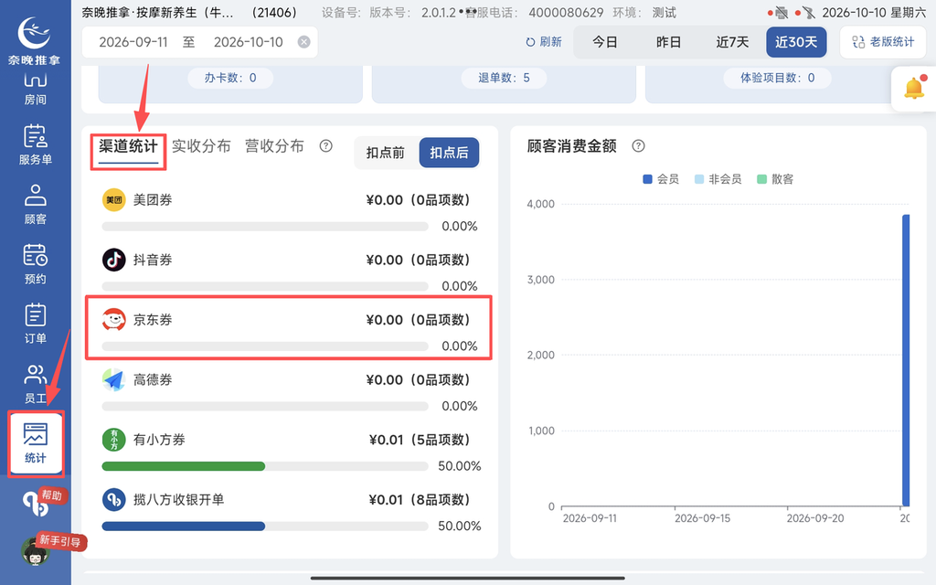Go to the 顾客 sidebar section
936x585 pixels.
click(36, 204)
